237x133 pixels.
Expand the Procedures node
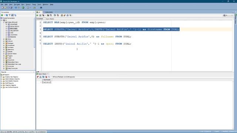tap(4, 45)
